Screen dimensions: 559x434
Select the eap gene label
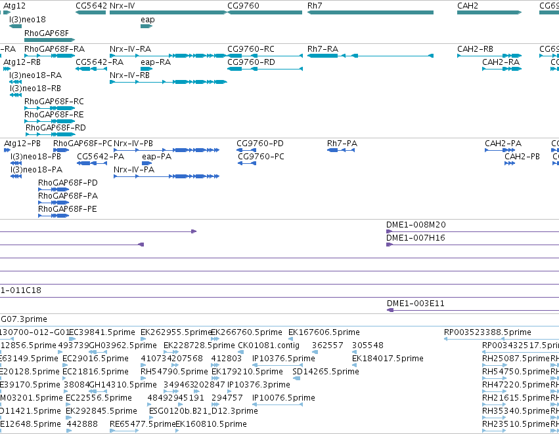tap(148, 20)
